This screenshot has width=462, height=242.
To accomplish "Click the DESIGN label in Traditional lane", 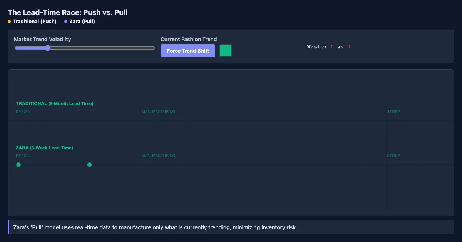I will (23, 112).
